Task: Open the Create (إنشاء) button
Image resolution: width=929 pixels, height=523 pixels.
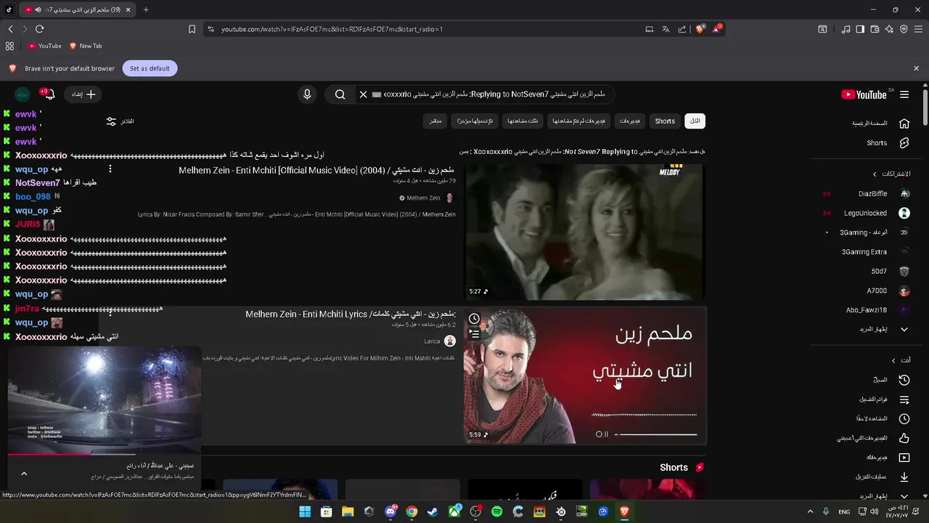Action: pyautogui.click(x=83, y=94)
